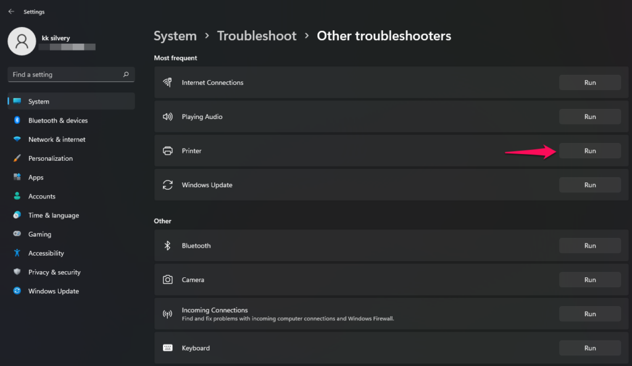
Task: Click the Personalization paintbrush icon
Action: coord(17,158)
